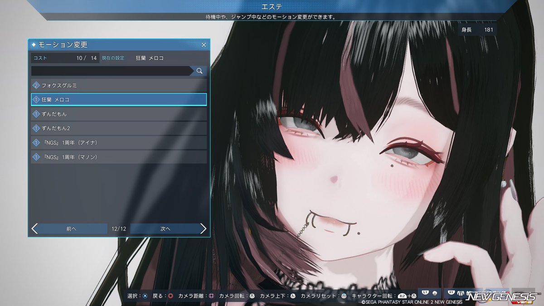
Task: Select the フォクスグルミ motion
Action: pyautogui.click(x=119, y=85)
